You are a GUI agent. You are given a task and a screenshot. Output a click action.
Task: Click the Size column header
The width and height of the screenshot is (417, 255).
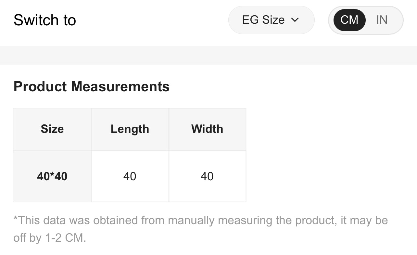52,129
